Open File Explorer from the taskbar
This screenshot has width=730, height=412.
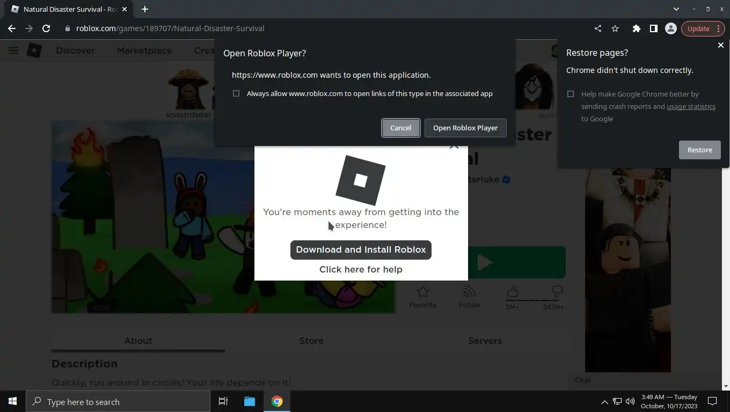(250, 401)
